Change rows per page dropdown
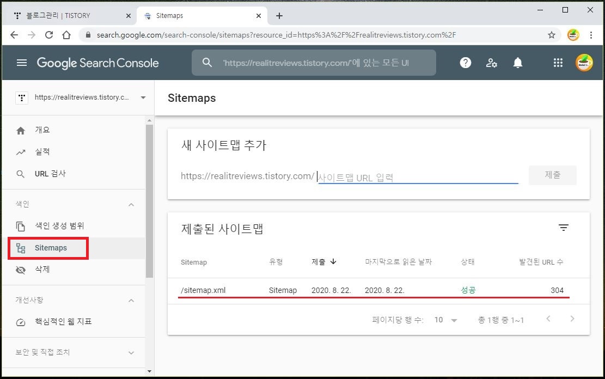605x379 pixels. click(445, 320)
